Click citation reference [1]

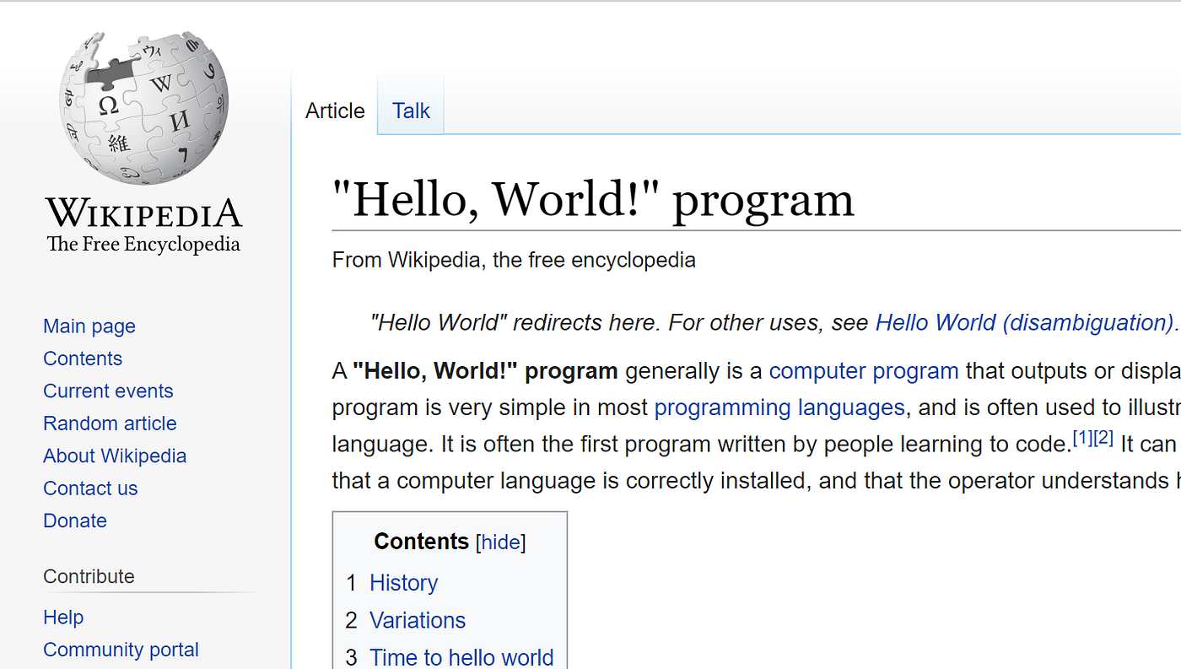pos(1082,438)
